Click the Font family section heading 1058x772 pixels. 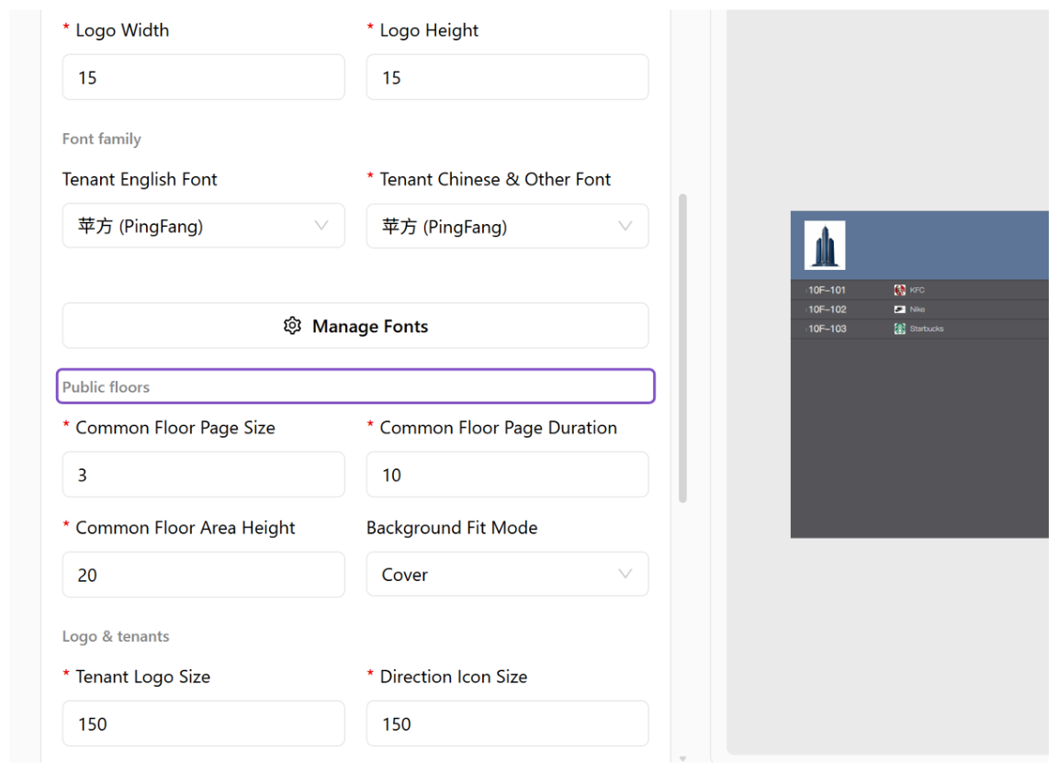pos(102,139)
